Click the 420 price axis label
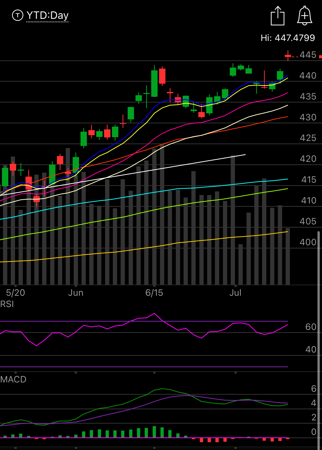Image resolution: width=322 pixels, height=450 pixels. pyautogui.click(x=308, y=159)
